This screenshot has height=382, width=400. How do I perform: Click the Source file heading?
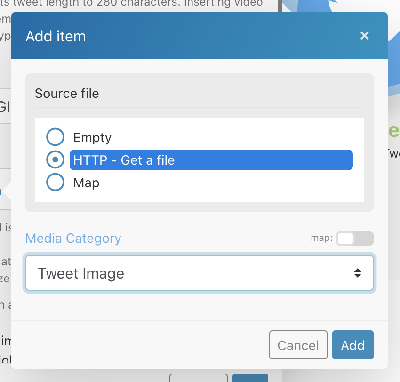(x=67, y=93)
